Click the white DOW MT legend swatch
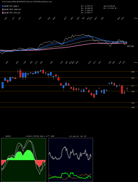The image size is (138, 182). click(x=3, y=9)
